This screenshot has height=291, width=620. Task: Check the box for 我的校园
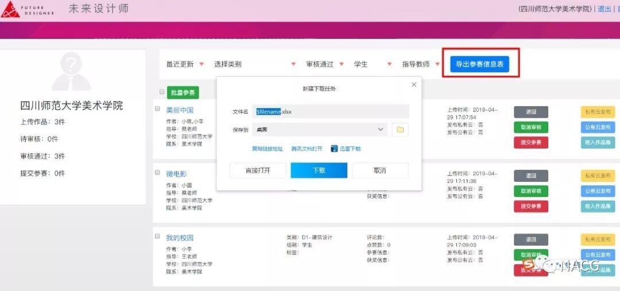[x=157, y=236]
